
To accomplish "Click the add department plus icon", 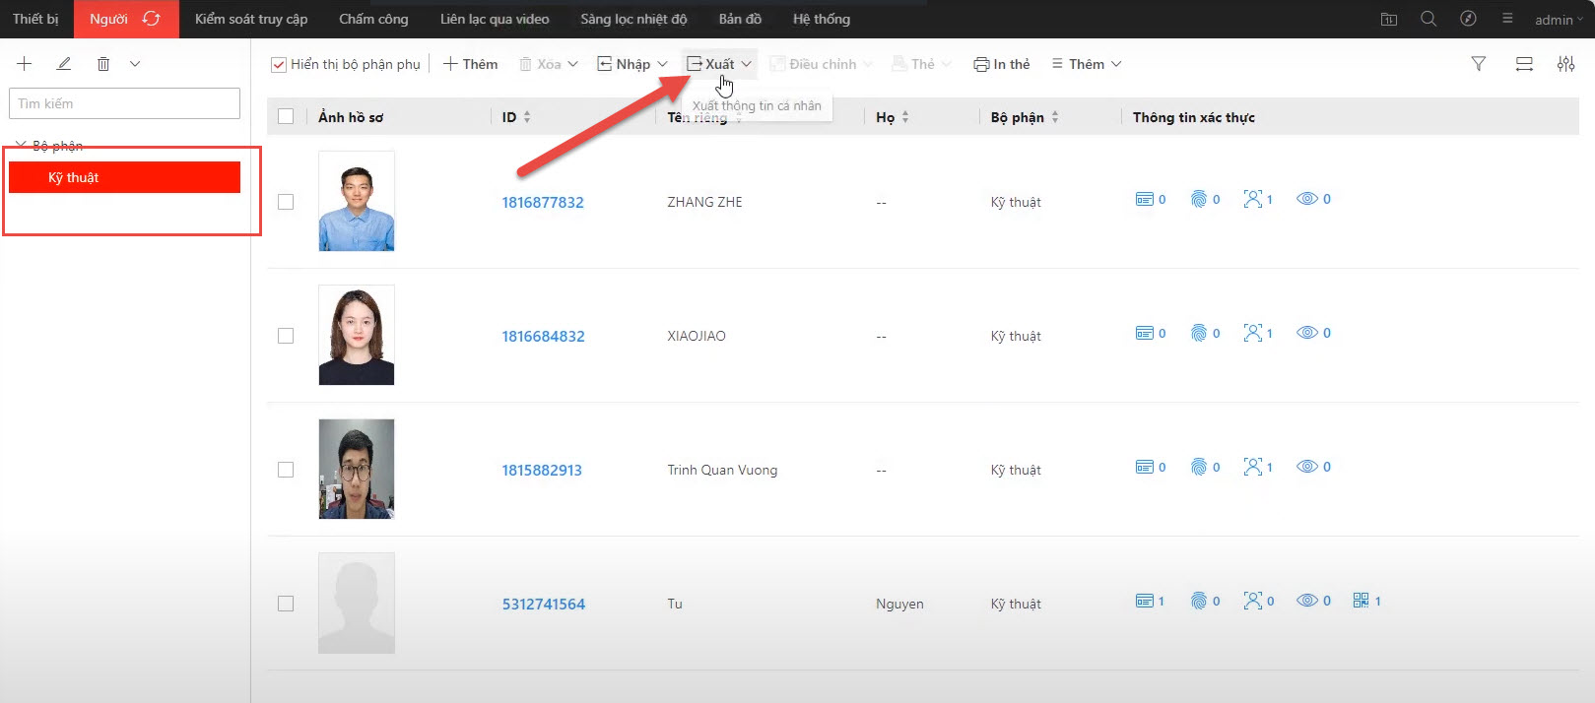I will [25, 64].
